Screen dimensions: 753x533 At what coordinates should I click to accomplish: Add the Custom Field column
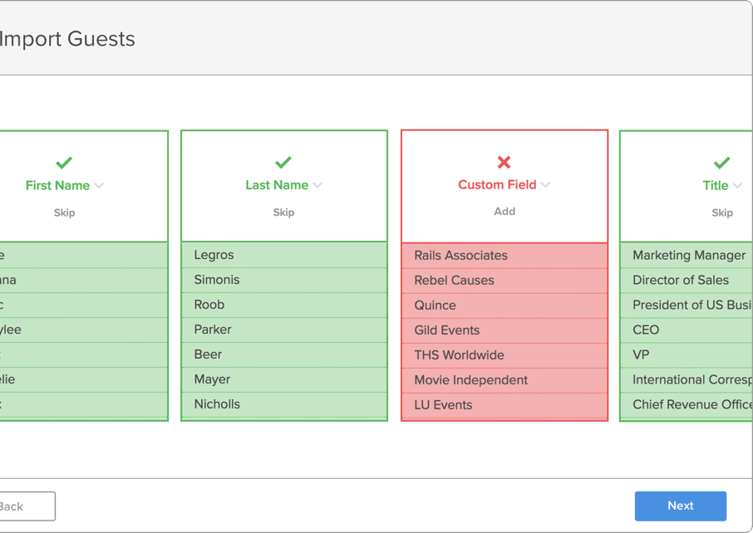pos(504,212)
